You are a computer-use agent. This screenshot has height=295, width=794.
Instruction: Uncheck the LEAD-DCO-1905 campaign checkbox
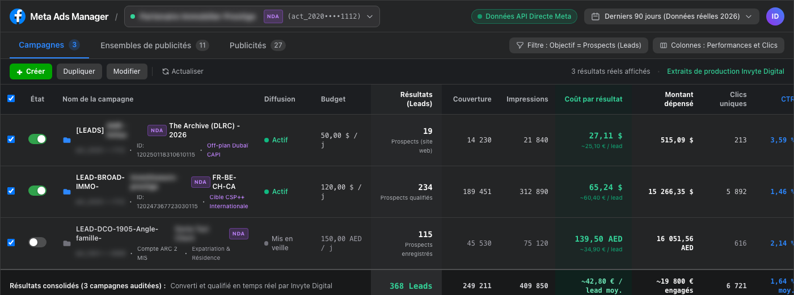(x=11, y=242)
